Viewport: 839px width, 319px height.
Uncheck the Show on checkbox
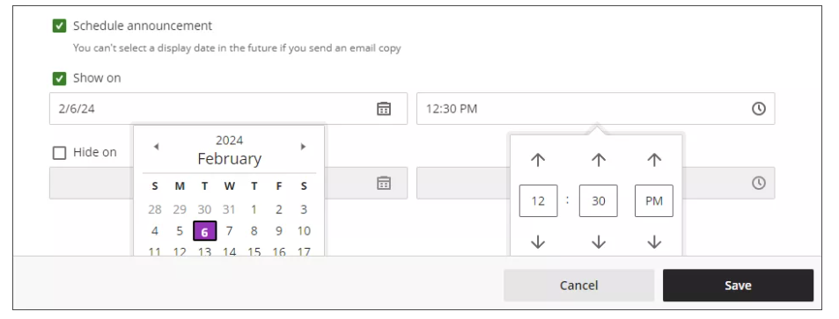(x=59, y=78)
